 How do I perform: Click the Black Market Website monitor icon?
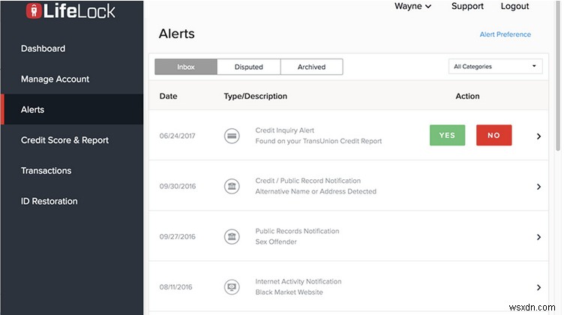tap(232, 287)
